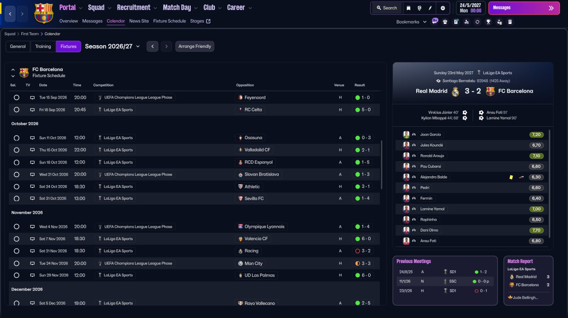
Task: Select the radio button for the RC Celta fixture
Action: pos(16,110)
